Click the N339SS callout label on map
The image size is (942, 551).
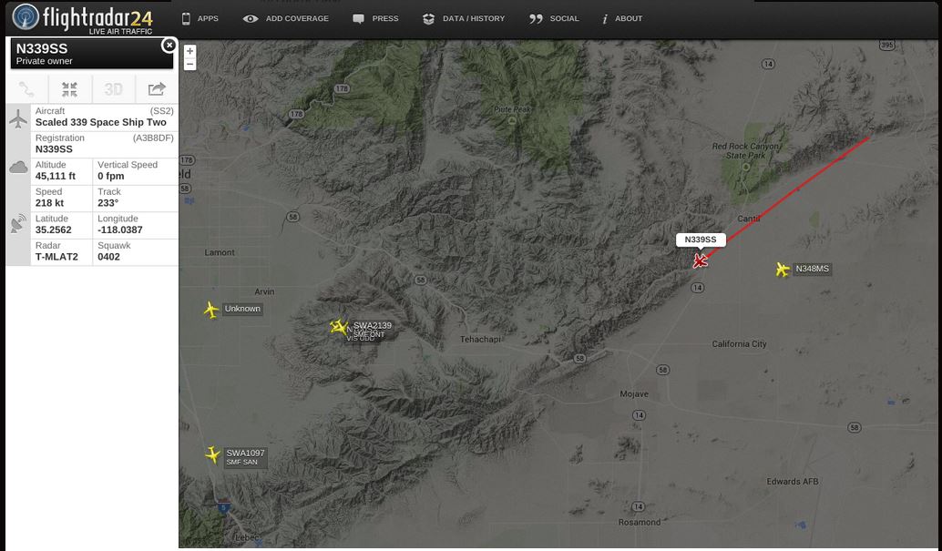pyautogui.click(x=701, y=240)
